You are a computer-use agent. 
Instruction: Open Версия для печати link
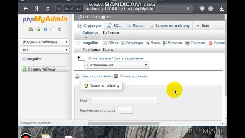click(97, 76)
